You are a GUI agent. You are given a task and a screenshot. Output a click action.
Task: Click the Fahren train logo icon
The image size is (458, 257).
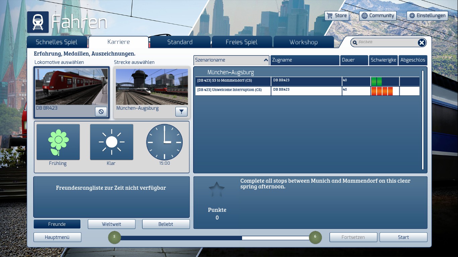tap(38, 22)
